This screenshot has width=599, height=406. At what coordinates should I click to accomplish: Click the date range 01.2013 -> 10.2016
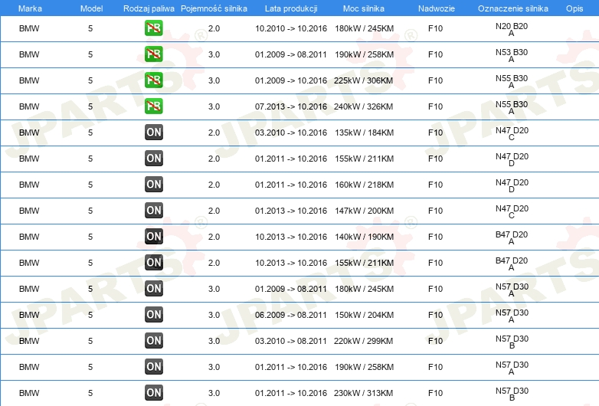click(291, 211)
